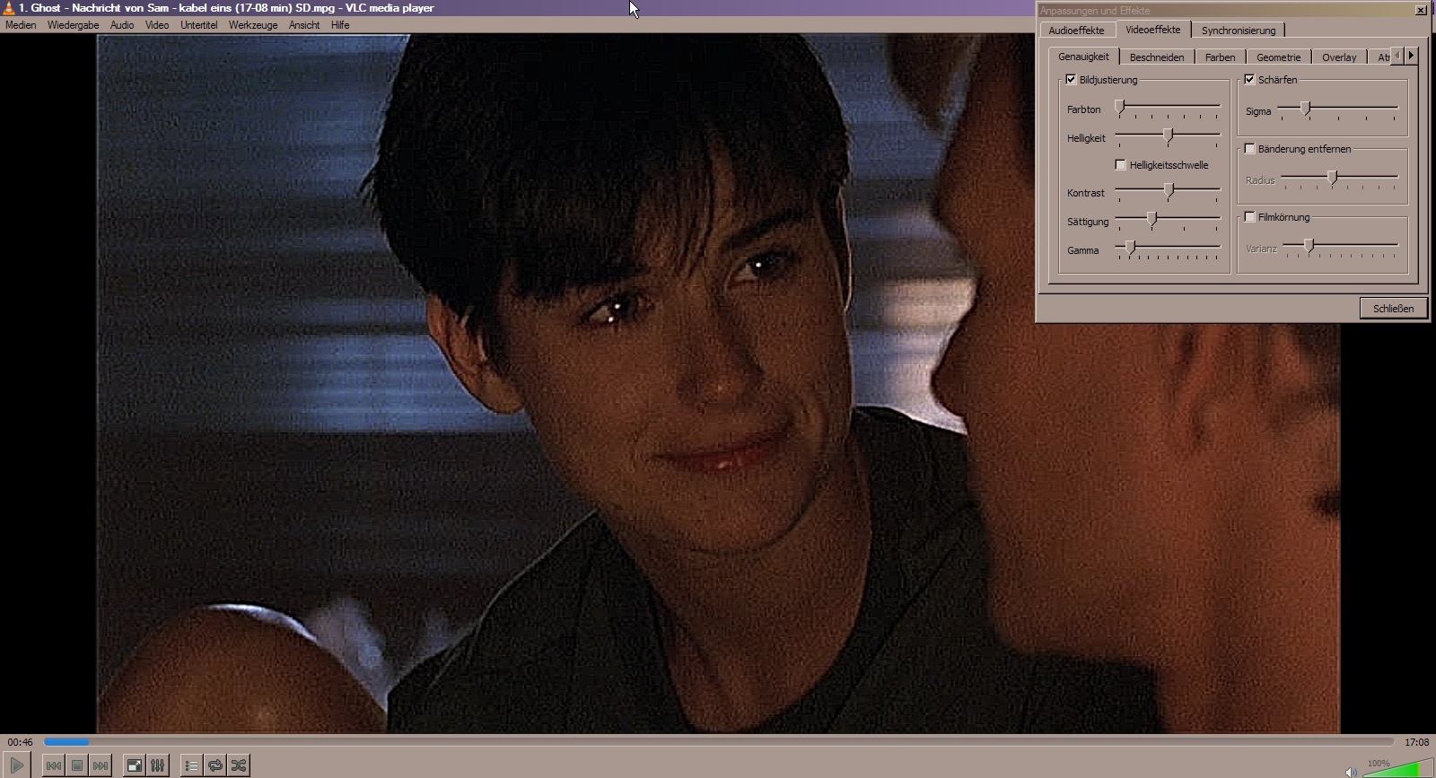
Task: Uncheck the Schärfen checkbox
Action: pos(1249,80)
